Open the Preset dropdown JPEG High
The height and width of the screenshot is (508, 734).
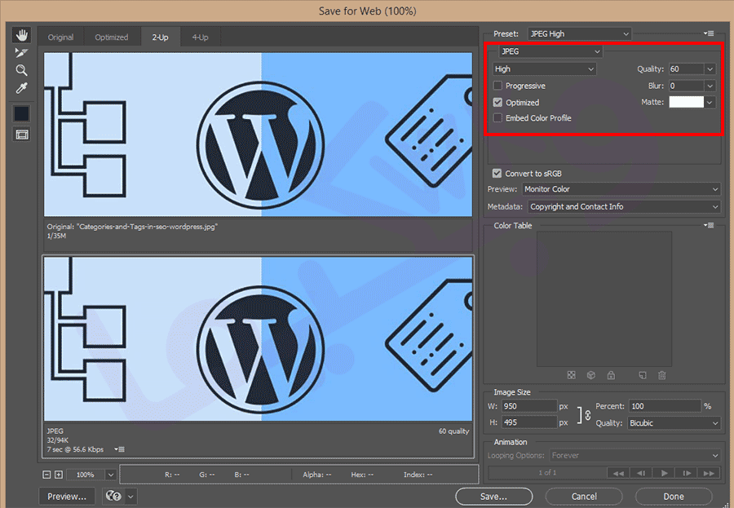pos(580,33)
